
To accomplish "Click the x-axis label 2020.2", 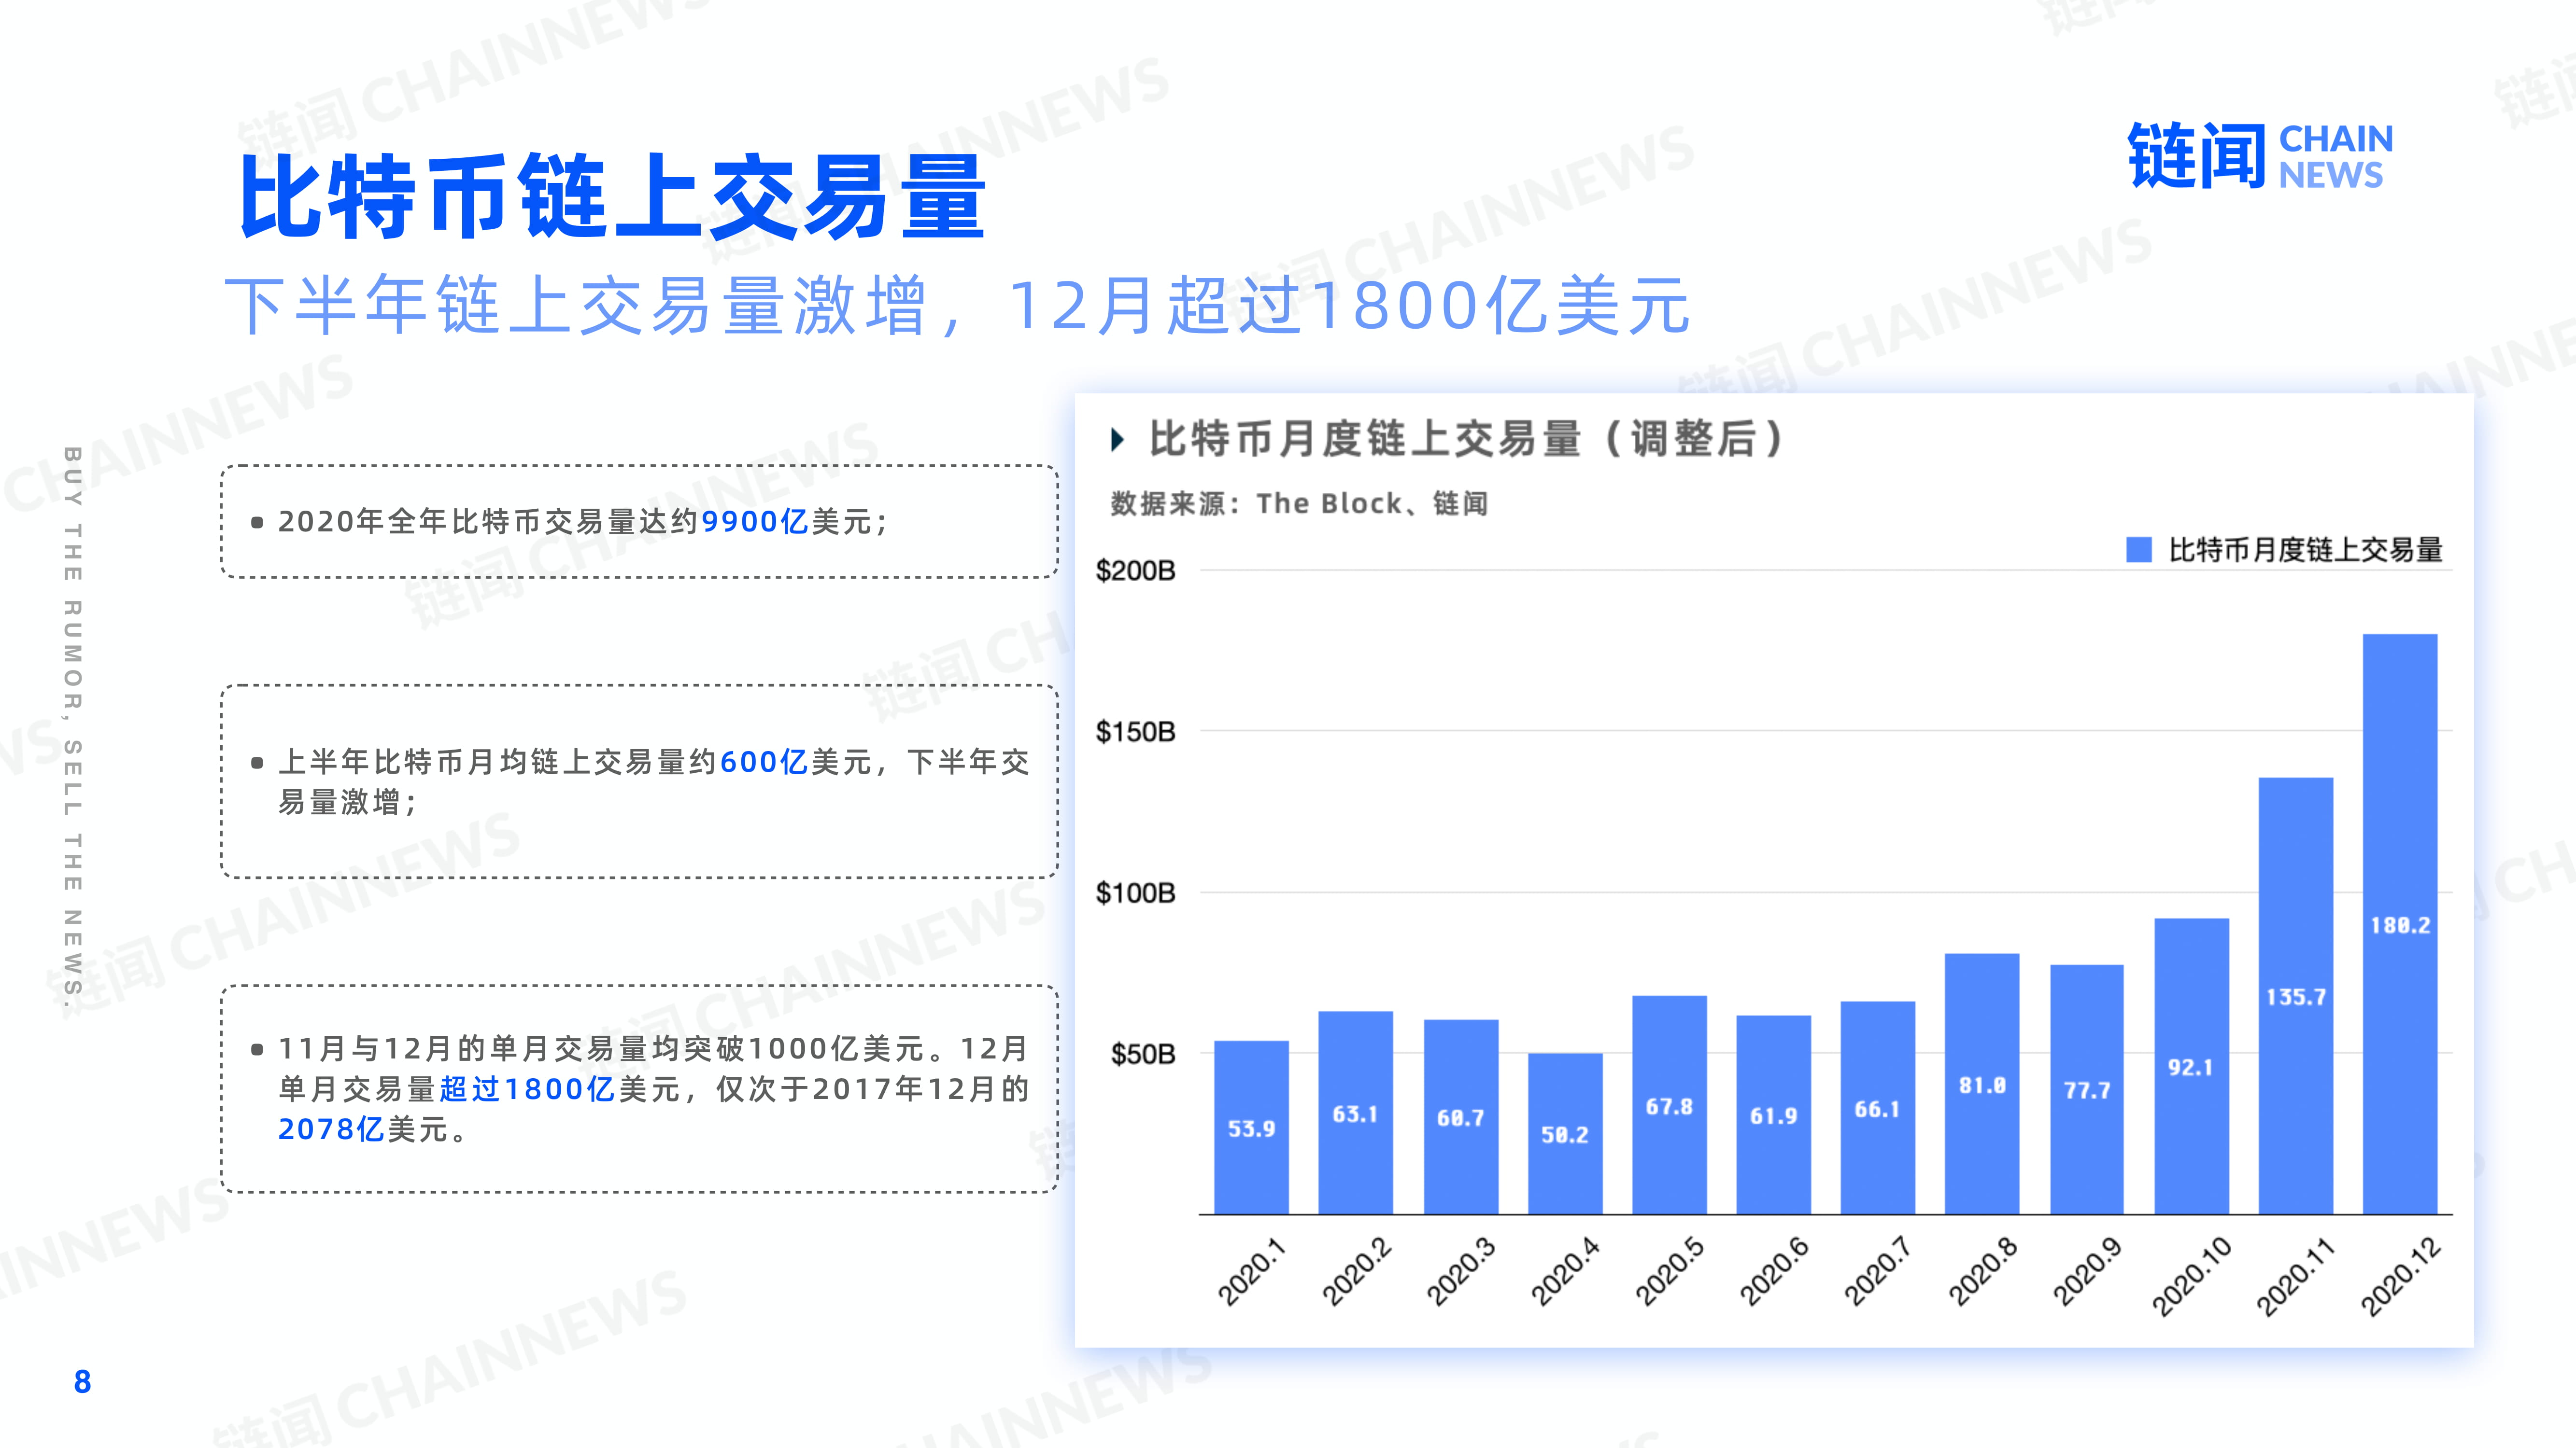I will tap(1355, 1271).
